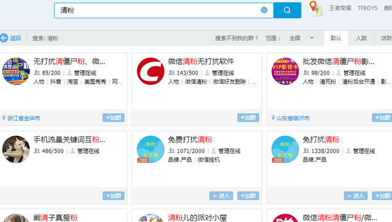Screen dimensions: 392x222
Task: Open the 全国 range dropdown
Action: 301,38
